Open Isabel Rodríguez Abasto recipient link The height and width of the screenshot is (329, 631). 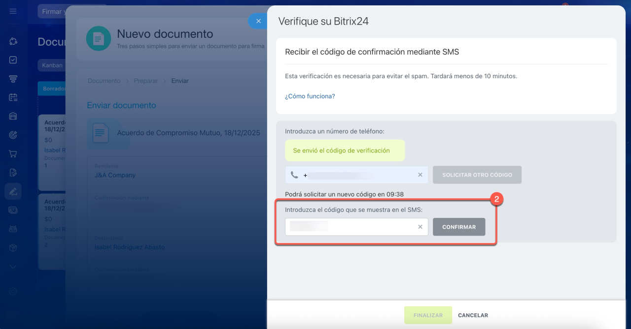(x=130, y=247)
